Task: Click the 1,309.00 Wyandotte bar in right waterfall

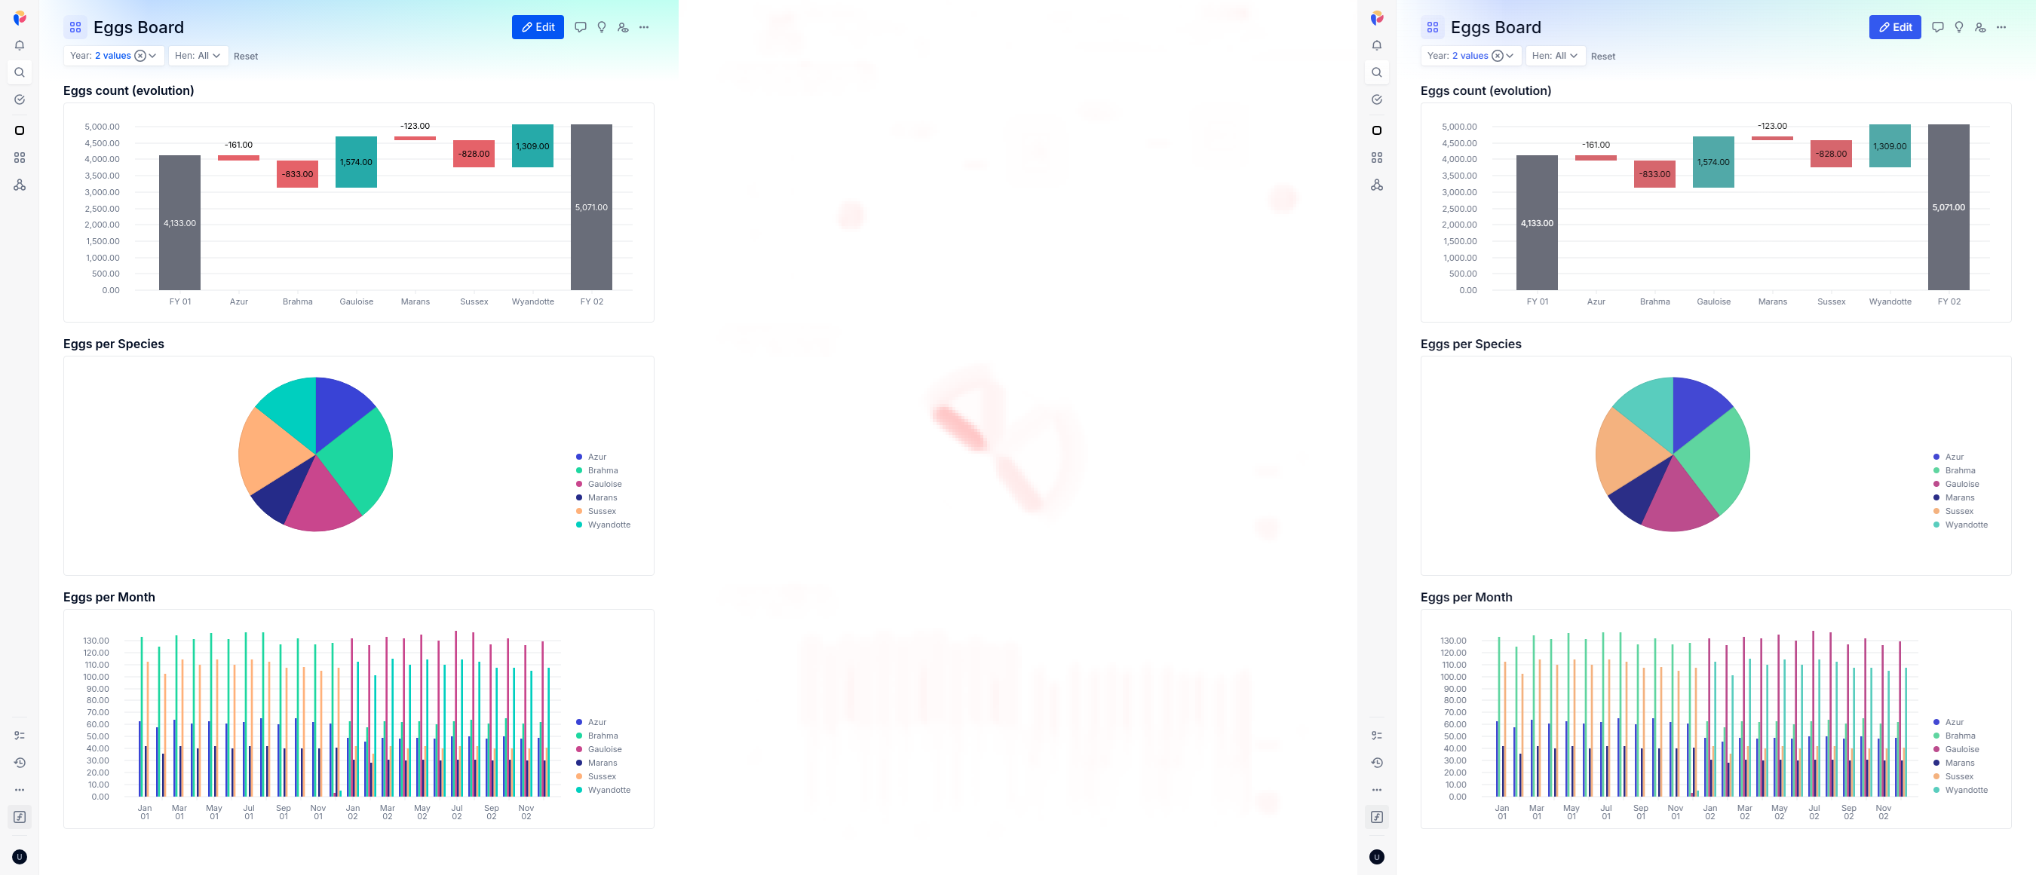Action: (x=1890, y=145)
